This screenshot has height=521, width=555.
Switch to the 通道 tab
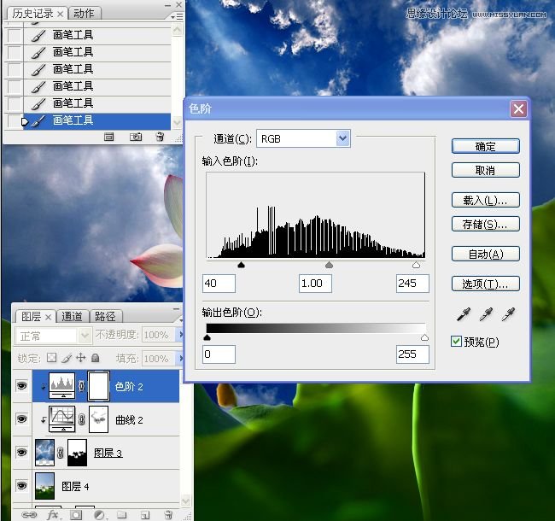(x=72, y=316)
